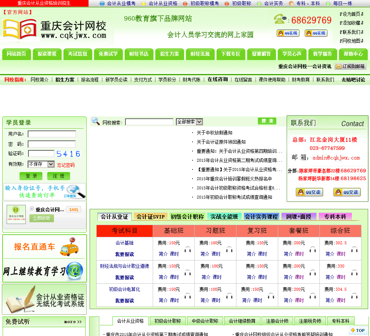Switch to the 实战全能班 tab
This screenshot has width=370, height=336.
point(224,217)
